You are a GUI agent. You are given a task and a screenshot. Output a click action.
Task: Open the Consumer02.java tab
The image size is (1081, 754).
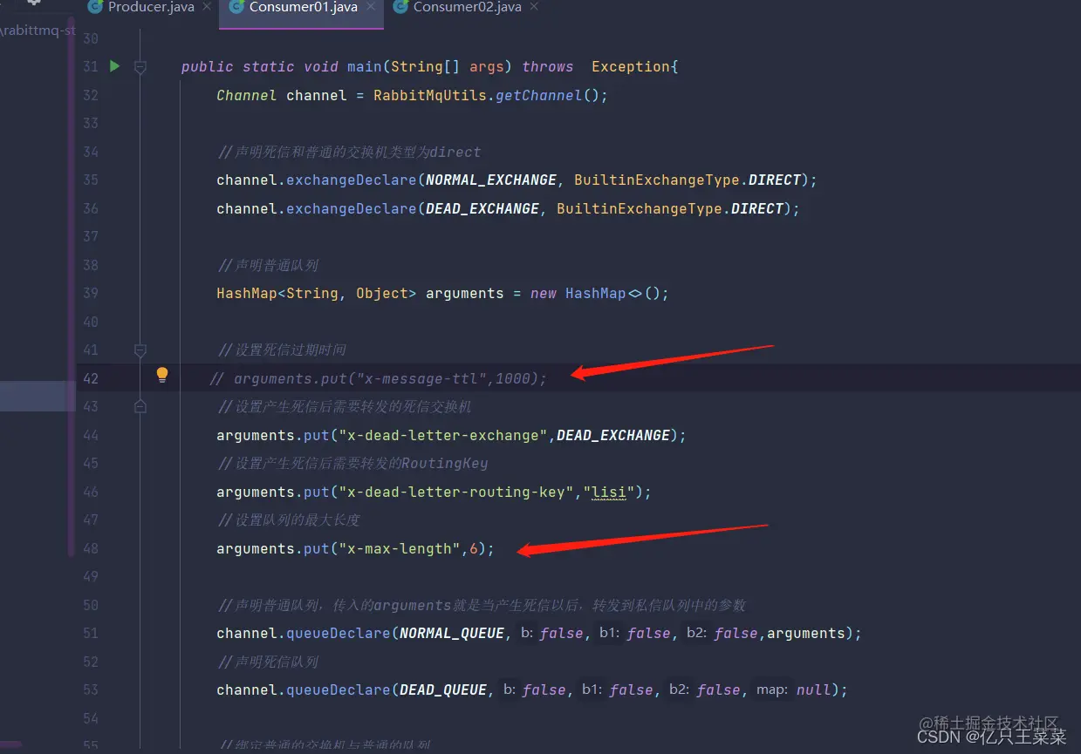(x=467, y=7)
